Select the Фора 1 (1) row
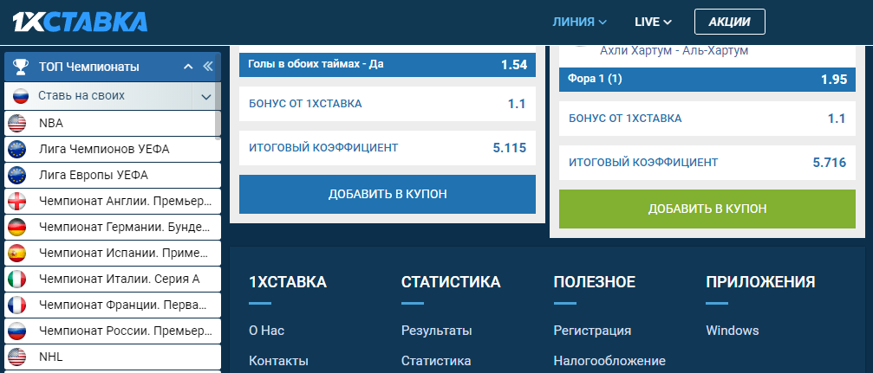The width and height of the screenshot is (873, 373). [707, 80]
